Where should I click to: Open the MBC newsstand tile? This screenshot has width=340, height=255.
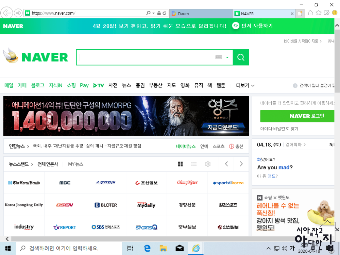tap(65, 183)
